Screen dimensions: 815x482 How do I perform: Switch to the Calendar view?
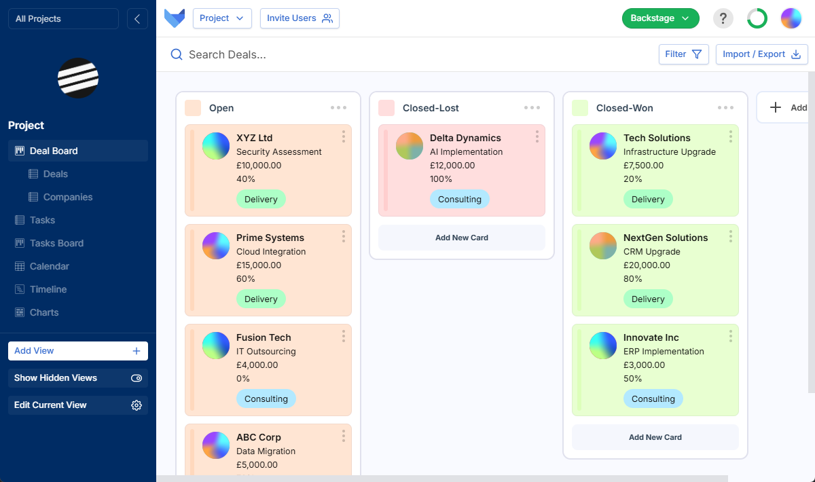(x=49, y=266)
